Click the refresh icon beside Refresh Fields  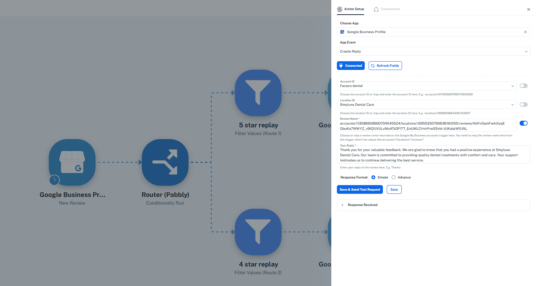point(373,66)
